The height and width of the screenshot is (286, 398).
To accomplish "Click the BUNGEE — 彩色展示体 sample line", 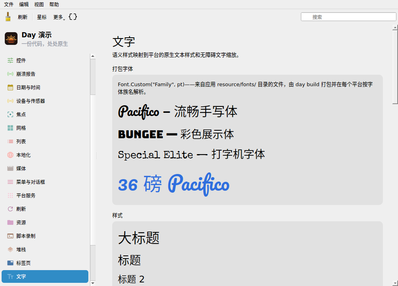I will pyautogui.click(x=176, y=134).
